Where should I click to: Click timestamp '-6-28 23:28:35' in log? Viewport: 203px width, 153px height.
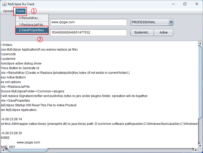coord(11,133)
